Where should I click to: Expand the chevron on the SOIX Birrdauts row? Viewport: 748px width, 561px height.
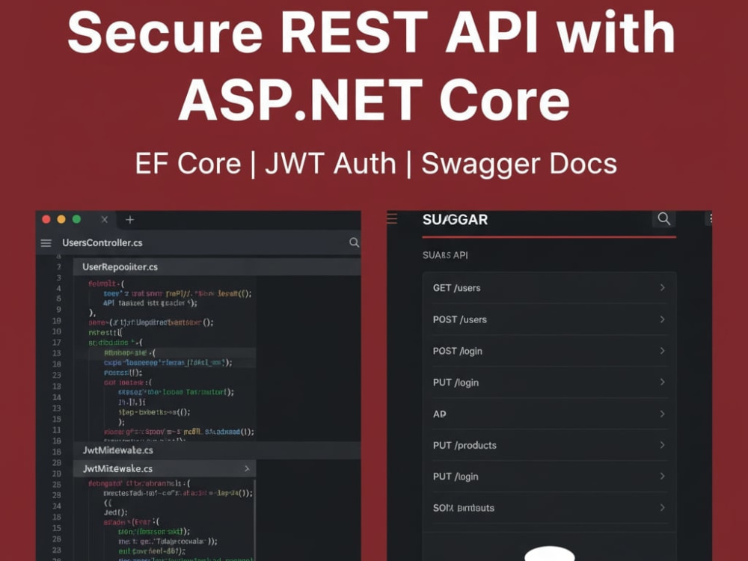coord(662,508)
